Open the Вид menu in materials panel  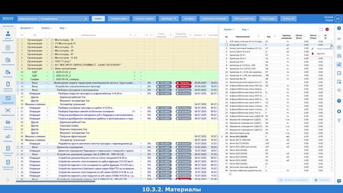pos(245,29)
